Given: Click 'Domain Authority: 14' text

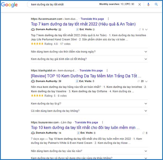Looking at the screenshot, I should coord(48,133).
